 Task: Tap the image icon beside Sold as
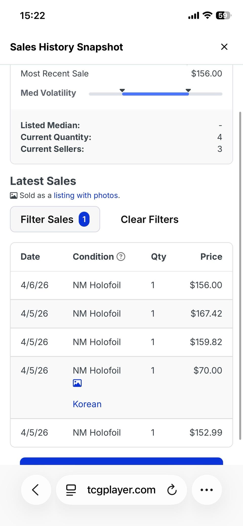14,196
